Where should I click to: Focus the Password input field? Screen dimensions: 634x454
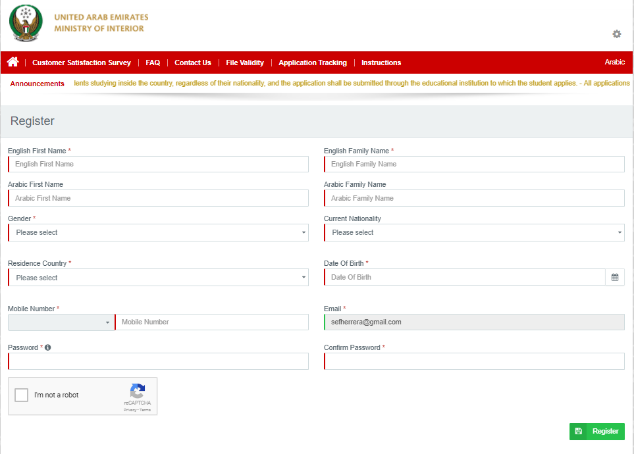click(158, 361)
